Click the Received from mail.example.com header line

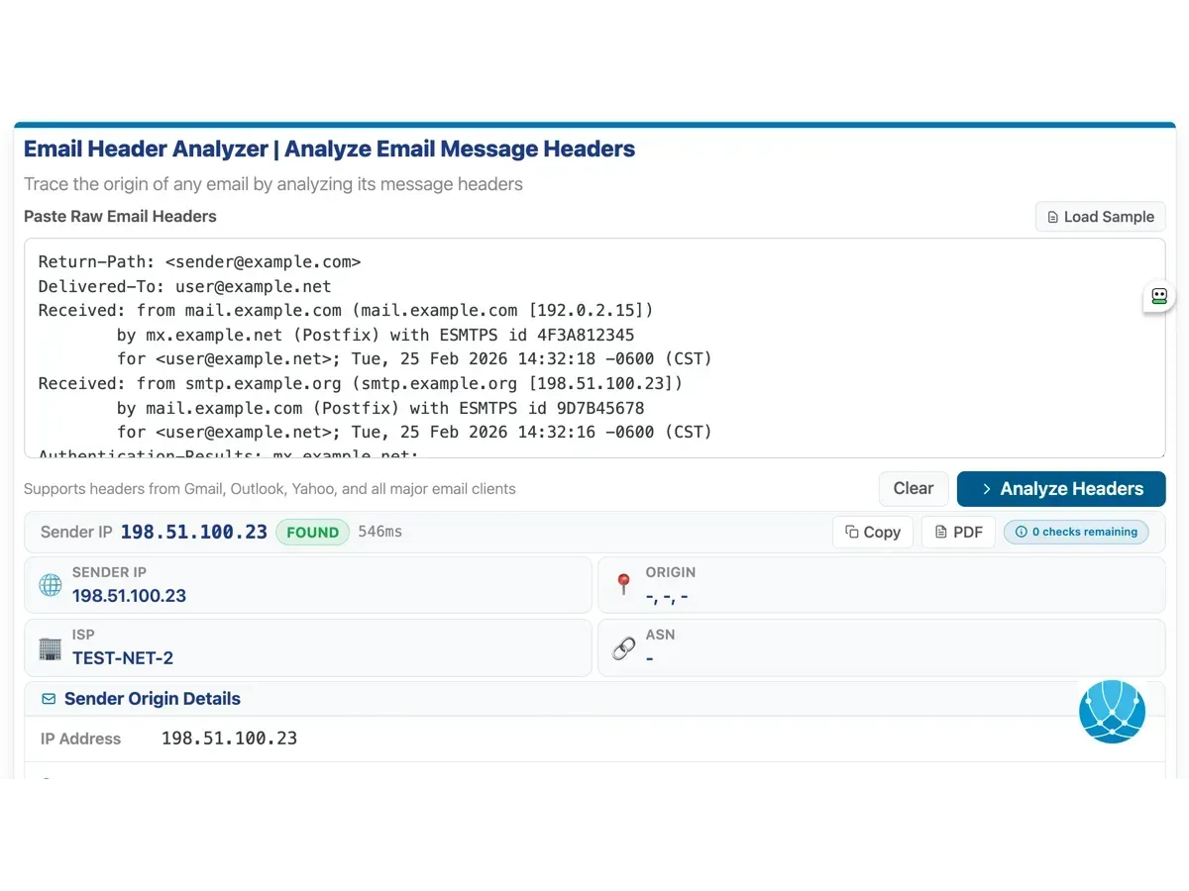(x=346, y=311)
